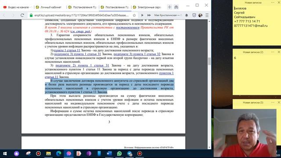Screen dimensions: 281x158
Task: Close the first 'Новая записка' sticky note
Action: tap(279, 2)
